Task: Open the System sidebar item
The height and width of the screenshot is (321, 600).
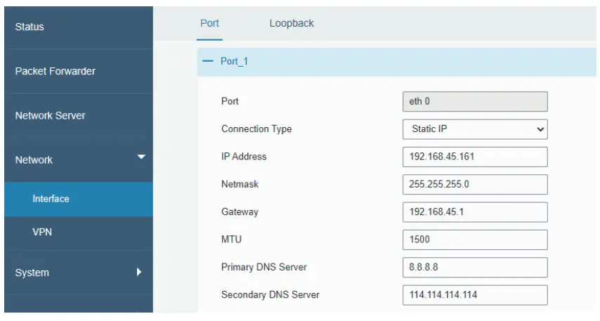Action: pyautogui.click(x=32, y=273)
